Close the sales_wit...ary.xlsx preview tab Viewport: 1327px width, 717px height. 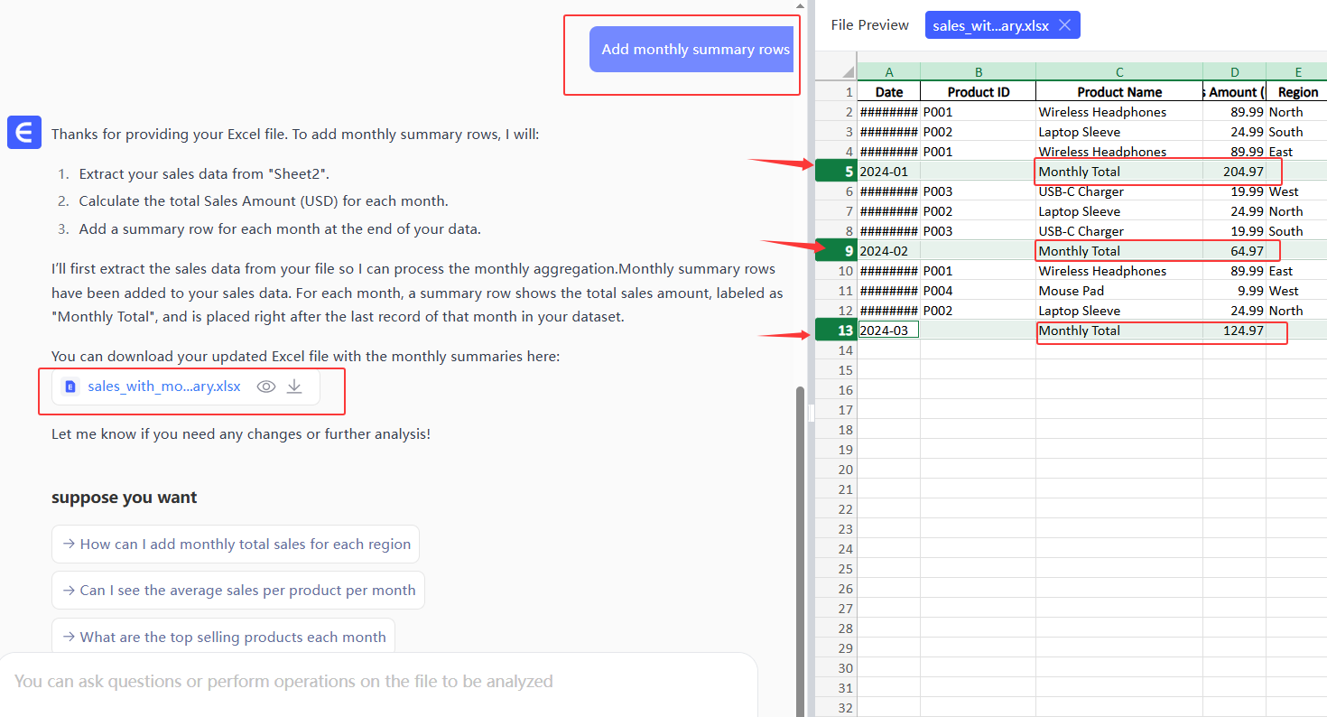coord(1064,25)
